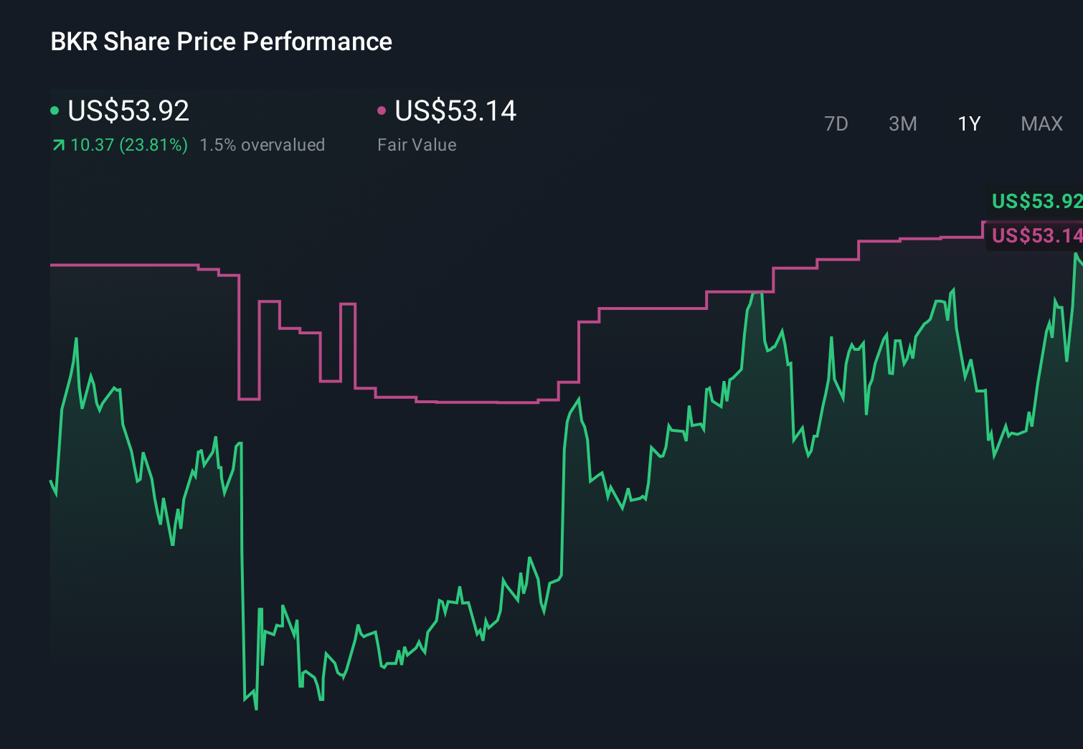The width and height of the screenshot is (1083, 749).
Task: Switch to the 3M view
Action: point(902,123)
